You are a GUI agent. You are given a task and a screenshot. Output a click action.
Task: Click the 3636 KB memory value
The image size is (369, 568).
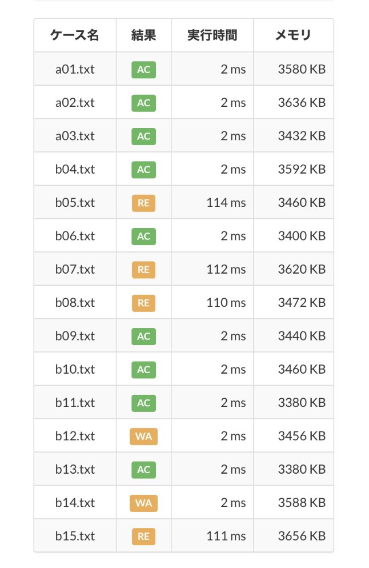[302, 102]
